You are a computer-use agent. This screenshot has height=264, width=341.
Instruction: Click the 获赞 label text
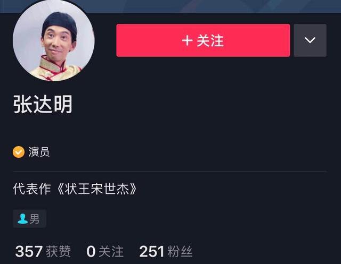(59, 251)
